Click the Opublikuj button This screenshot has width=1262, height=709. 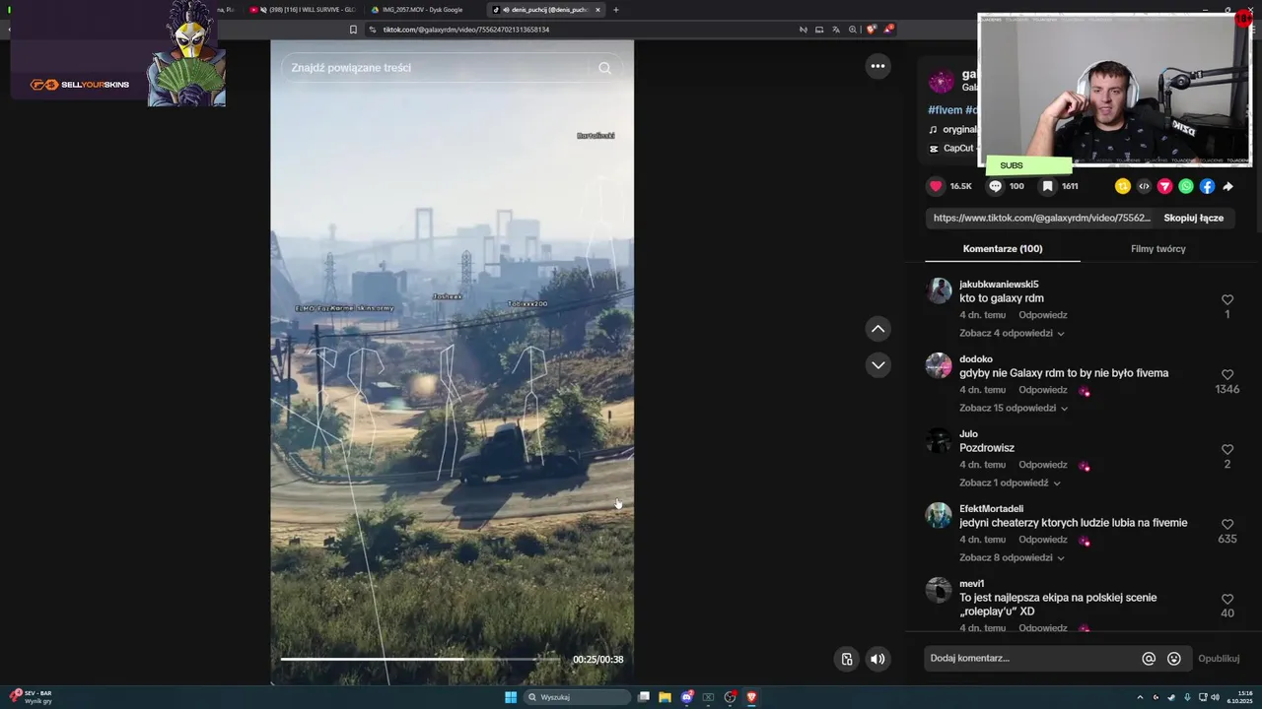tap(1219, 659)
